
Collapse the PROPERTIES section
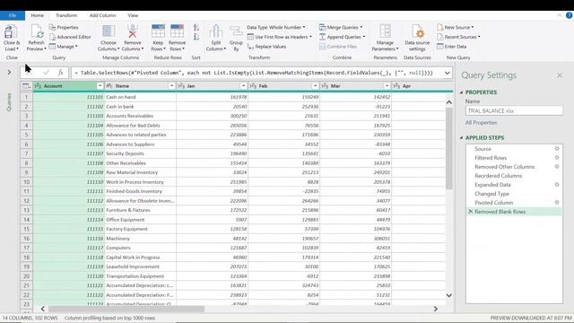461,92
